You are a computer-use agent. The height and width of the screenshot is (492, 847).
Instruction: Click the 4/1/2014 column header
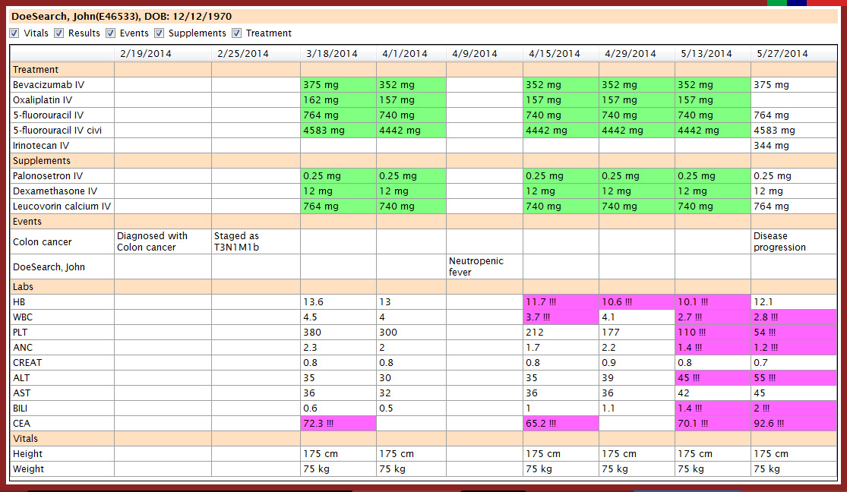pos(411,53)
